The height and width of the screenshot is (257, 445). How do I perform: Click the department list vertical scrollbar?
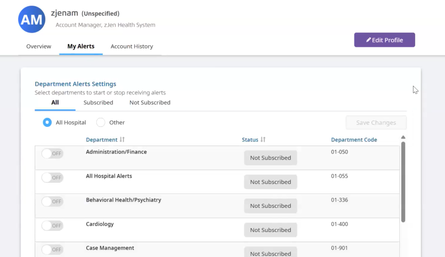click(403, 181)
